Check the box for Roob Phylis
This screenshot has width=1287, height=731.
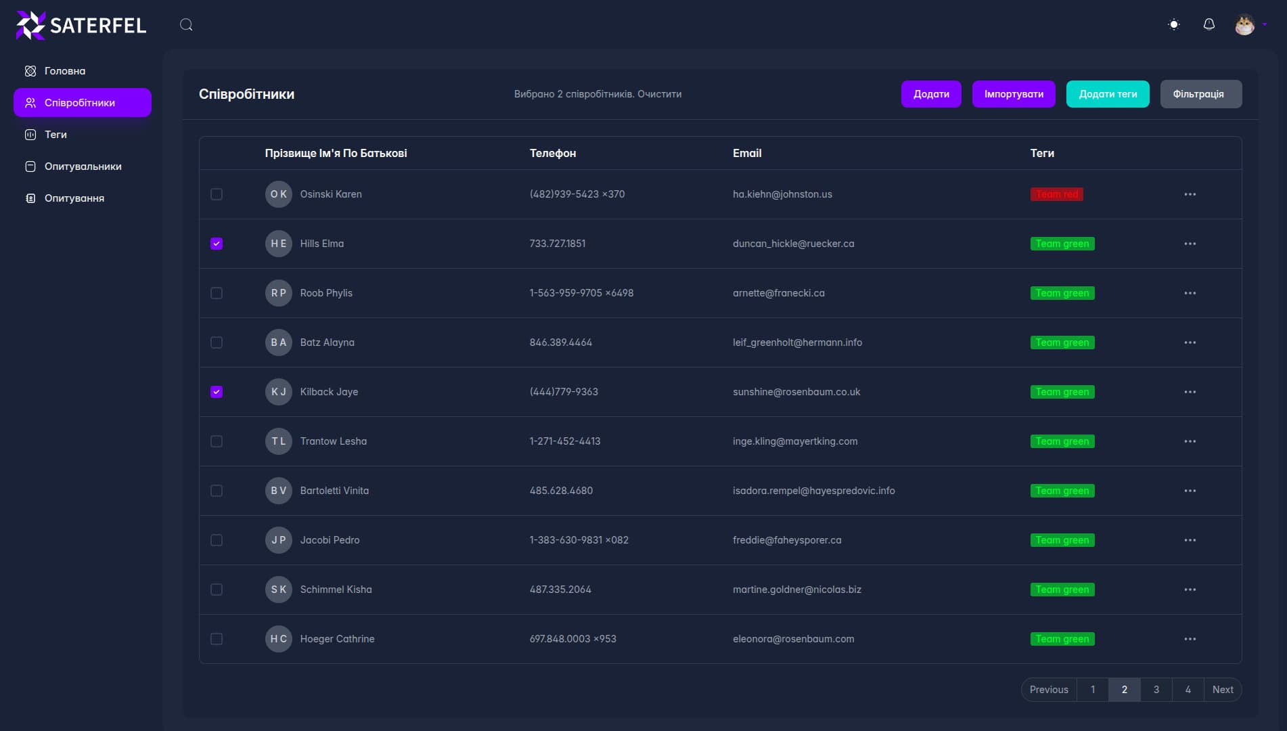pos(217,293)
